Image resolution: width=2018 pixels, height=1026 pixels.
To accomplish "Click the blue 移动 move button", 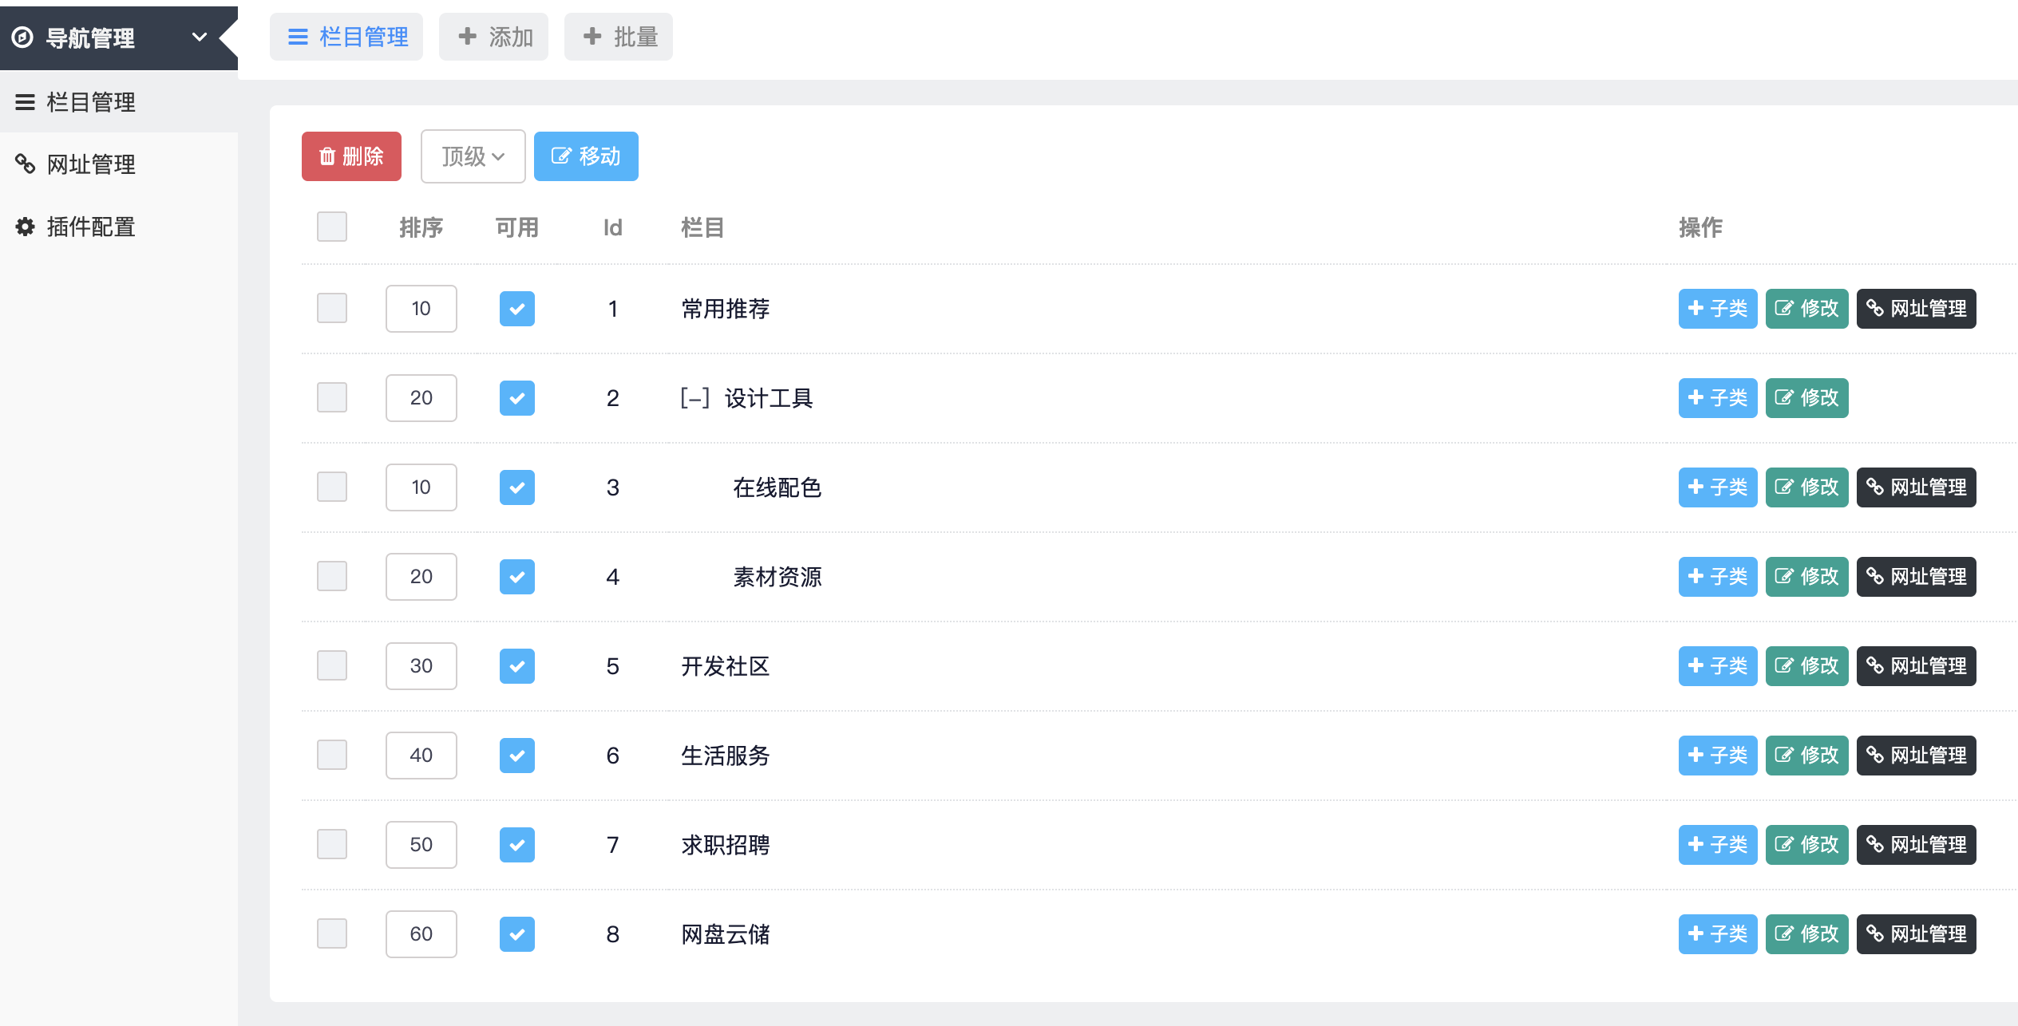I will [x=586, y=156].
